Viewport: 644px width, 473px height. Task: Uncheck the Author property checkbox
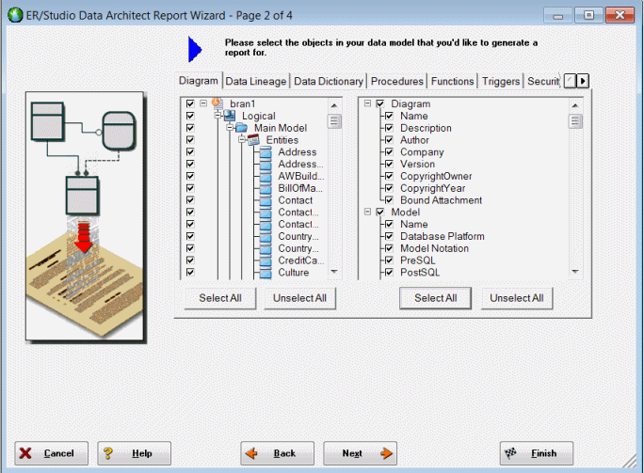[390, 140]
